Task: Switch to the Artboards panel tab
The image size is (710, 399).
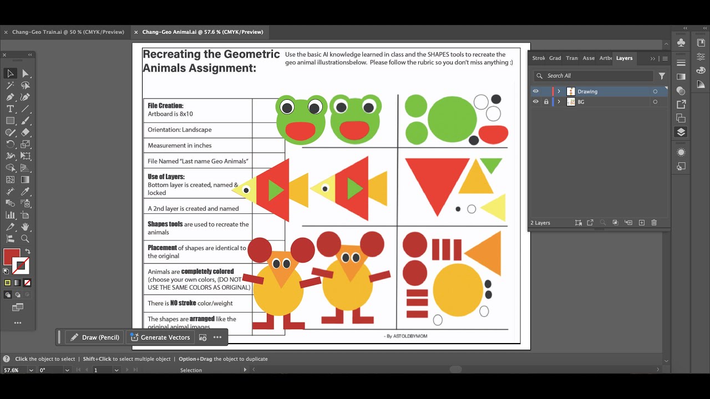Action: pos(606,58)
